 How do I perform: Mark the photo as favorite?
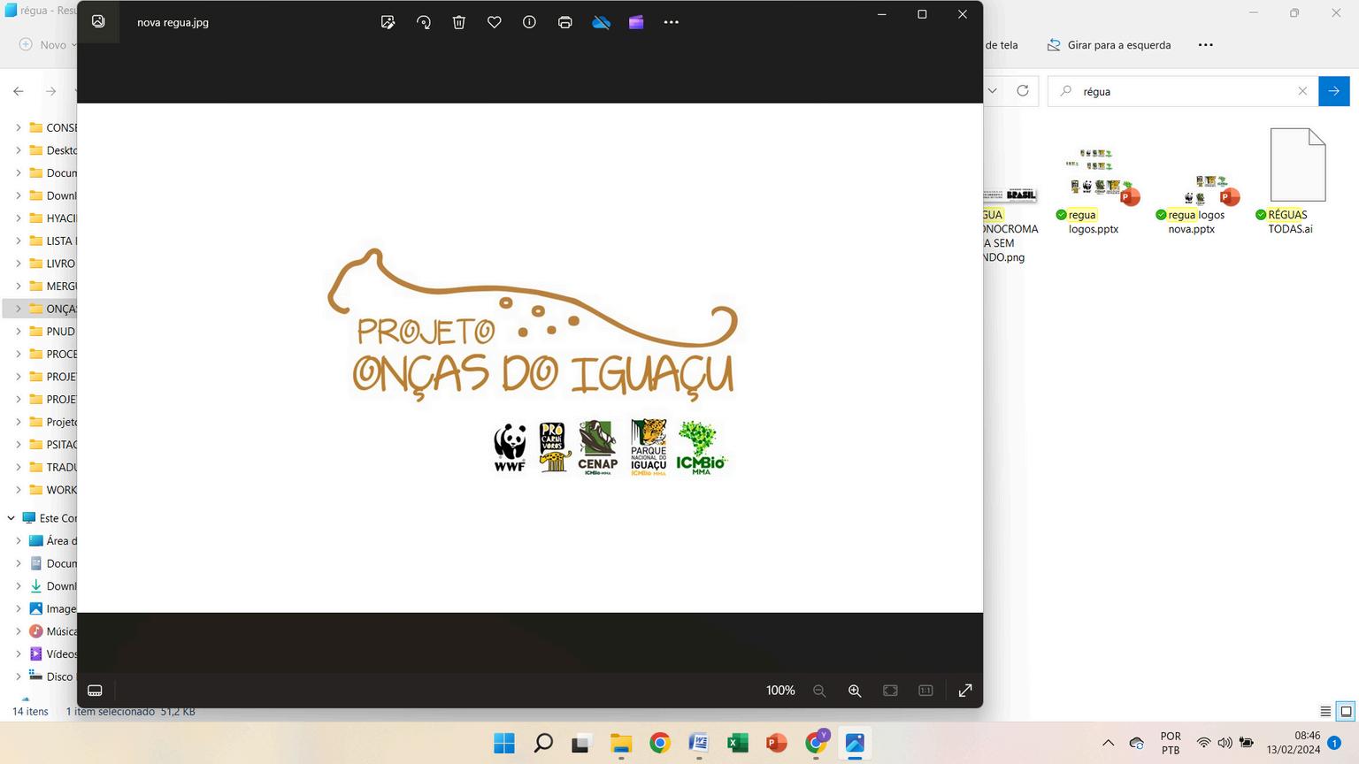tap(495, 22)
